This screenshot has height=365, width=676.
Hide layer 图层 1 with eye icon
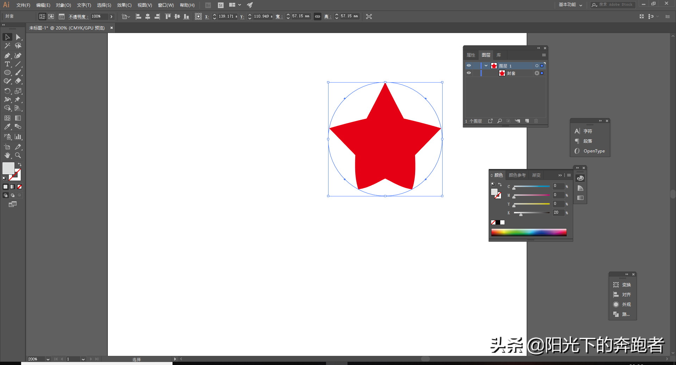coord(469,66)
